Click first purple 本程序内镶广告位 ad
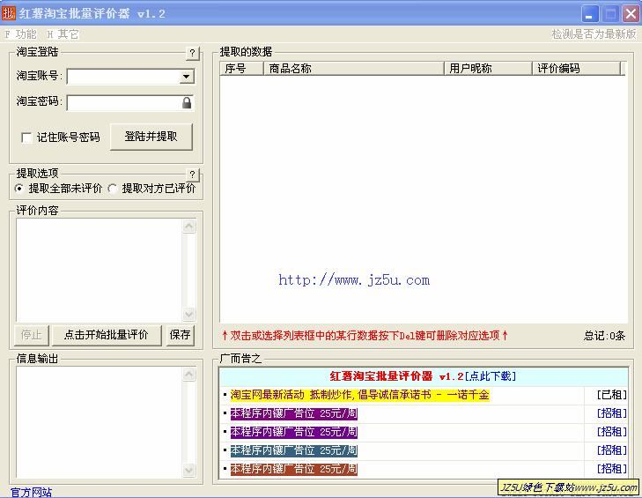This screenshot has width=642, height=498. click(294, 413)
